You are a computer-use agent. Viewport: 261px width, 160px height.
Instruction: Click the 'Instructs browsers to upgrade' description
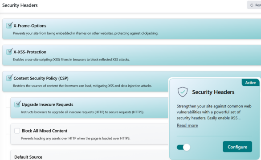[x=82, y=112]
